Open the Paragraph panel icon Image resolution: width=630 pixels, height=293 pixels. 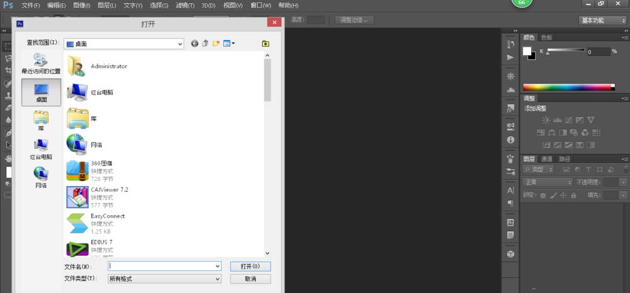[x=510, y=203]
